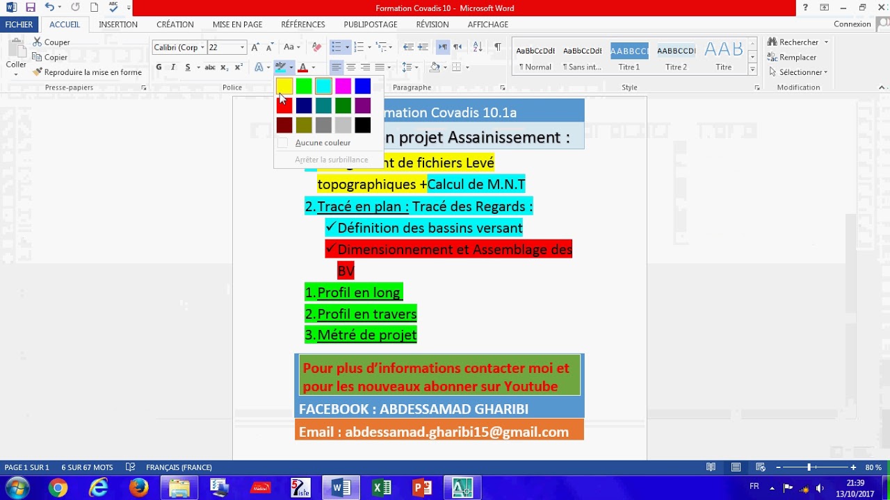Increase paragraph indent

[423, 47]
